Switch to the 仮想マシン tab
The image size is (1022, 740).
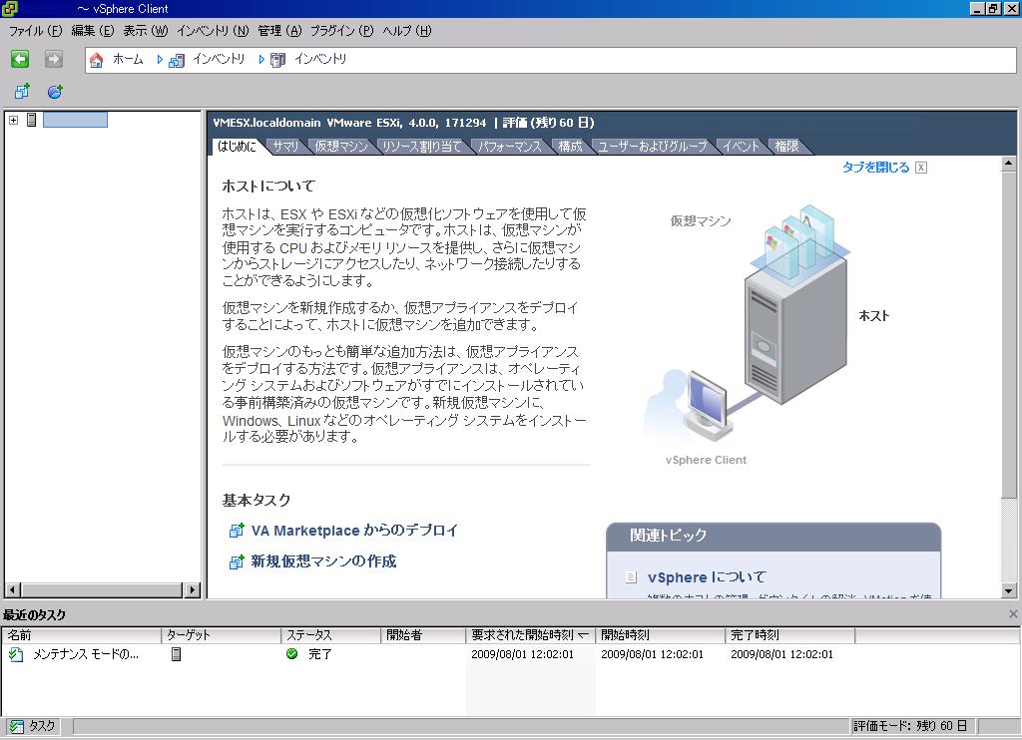(341, 146)
